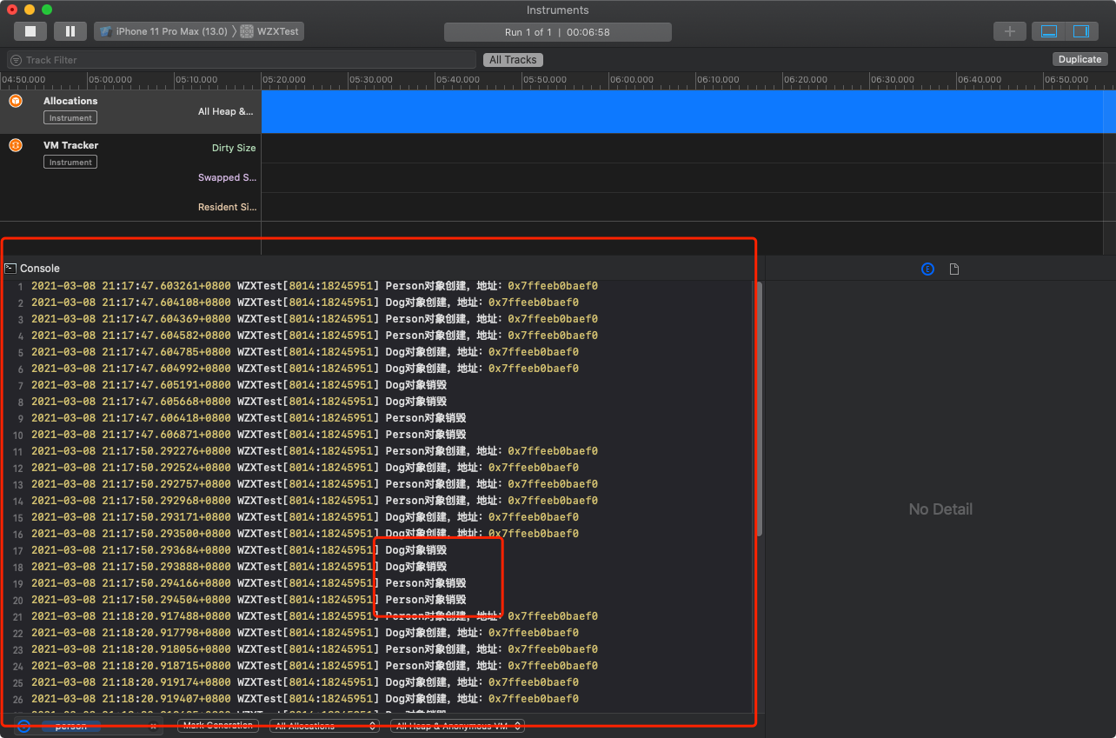
Task: Click address 0x7ffeeb0baef0 on line 3
Action: point(553,319)
